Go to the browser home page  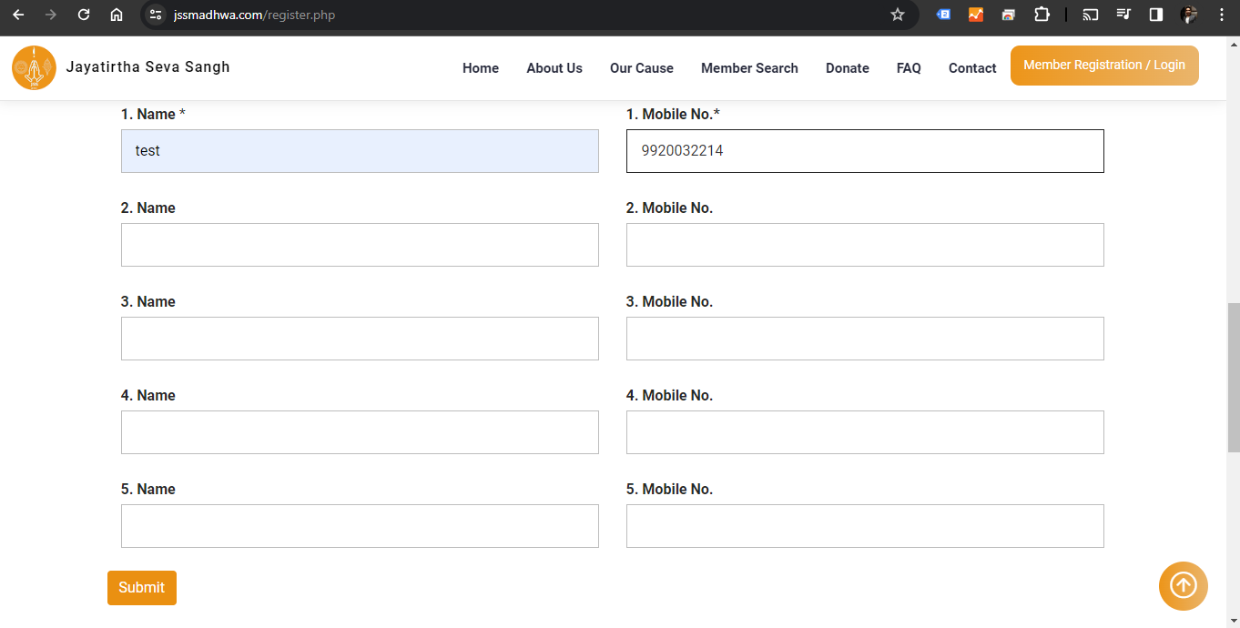(117, 15)
